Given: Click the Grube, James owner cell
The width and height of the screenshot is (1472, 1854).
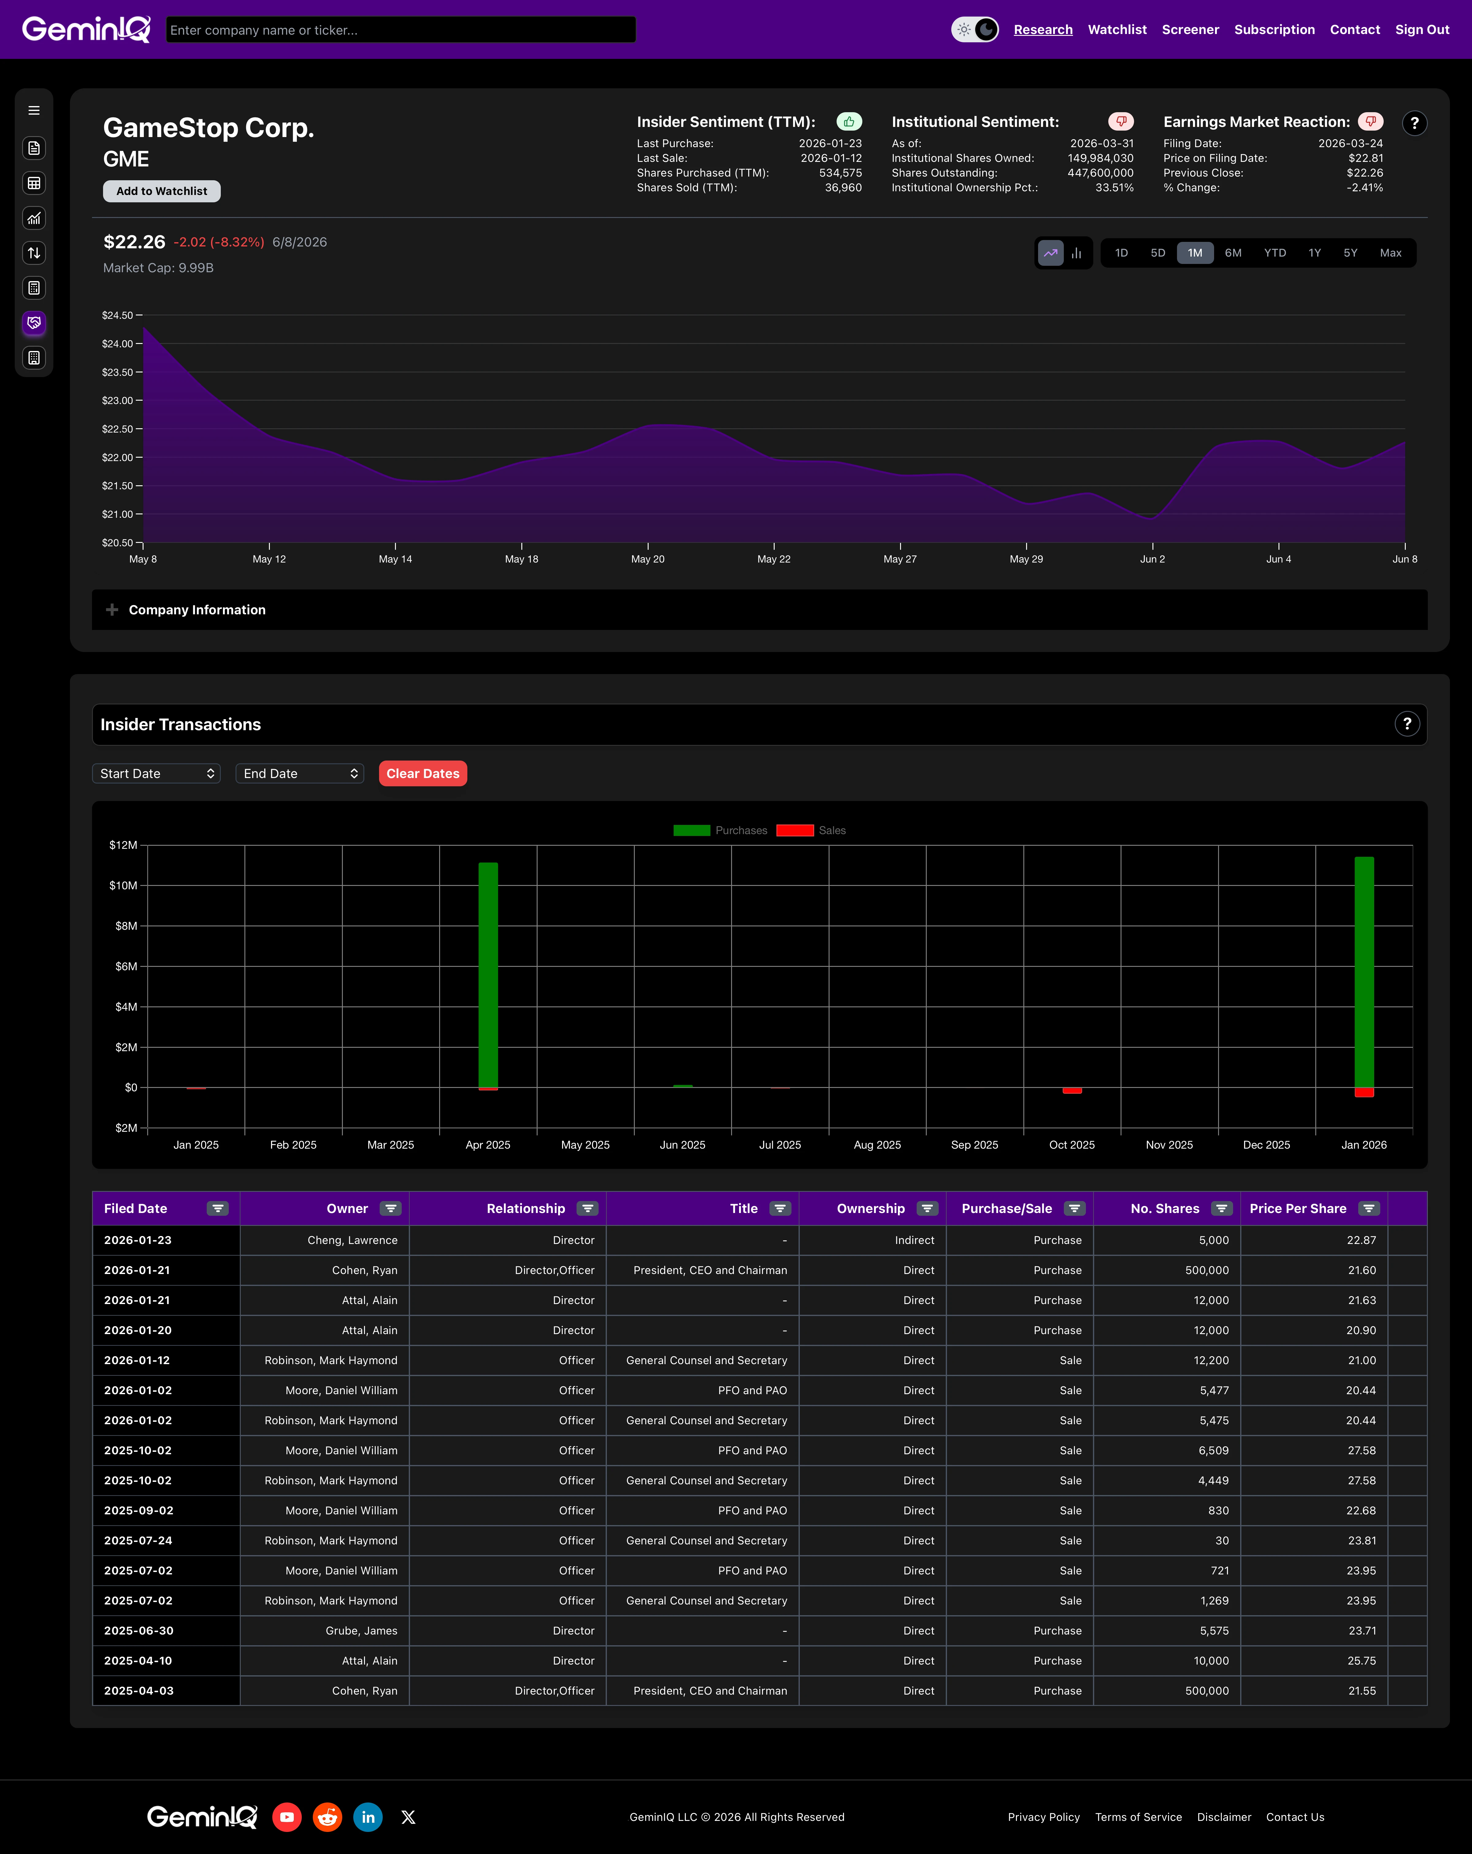Looking at the screenshot, I should pos(324,1631).
